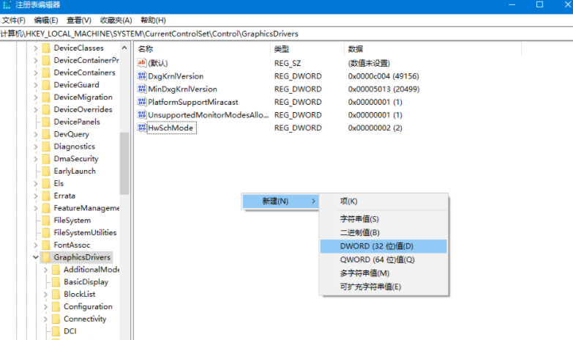Click the data cell 0x00000002 (2)
The height and width of the screenshot is (340, 573).
click(375, 127)
